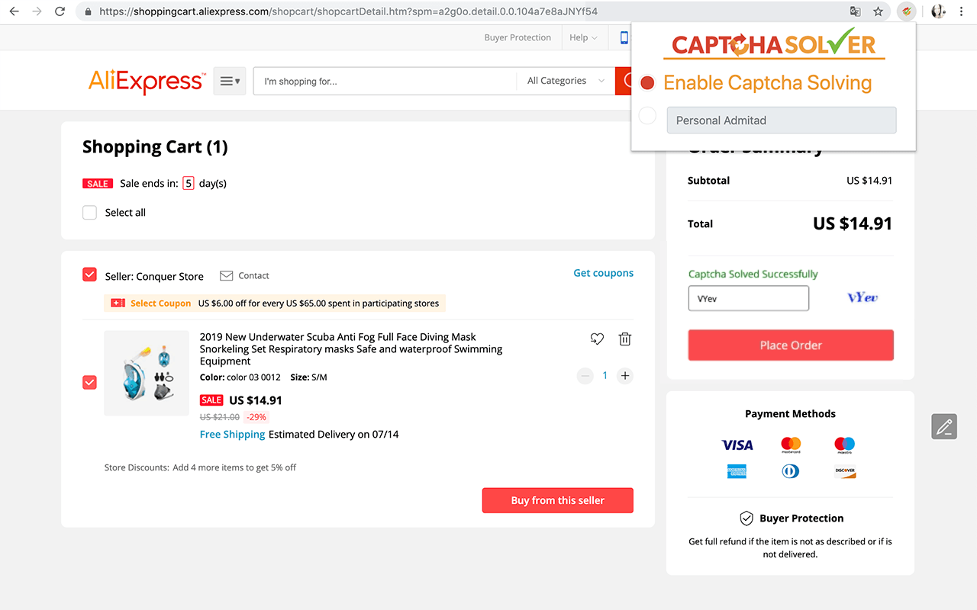977x610 pixels.
Task: Click the red SALE badge by countdown
Action: point(98,183)
